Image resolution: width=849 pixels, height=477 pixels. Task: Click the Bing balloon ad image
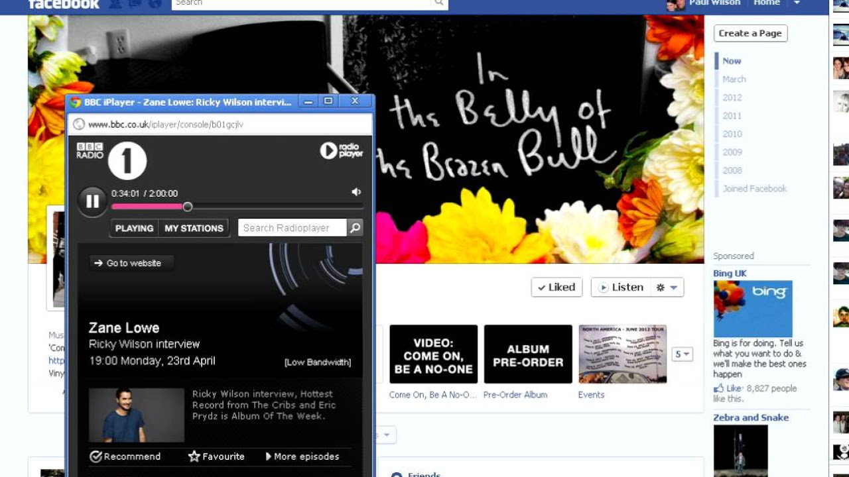[x=753, y=309]
